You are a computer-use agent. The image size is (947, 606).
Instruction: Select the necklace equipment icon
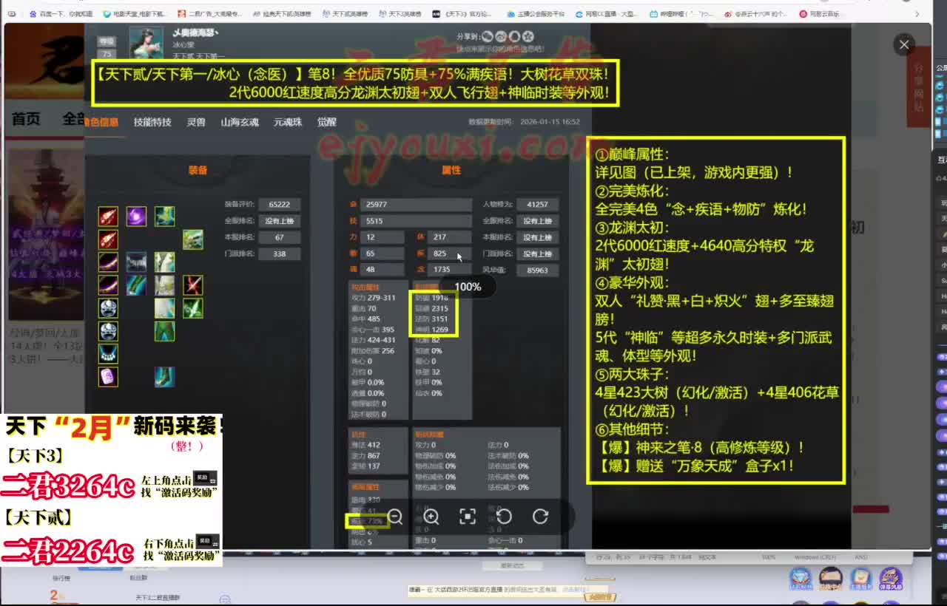coord(109,354)
